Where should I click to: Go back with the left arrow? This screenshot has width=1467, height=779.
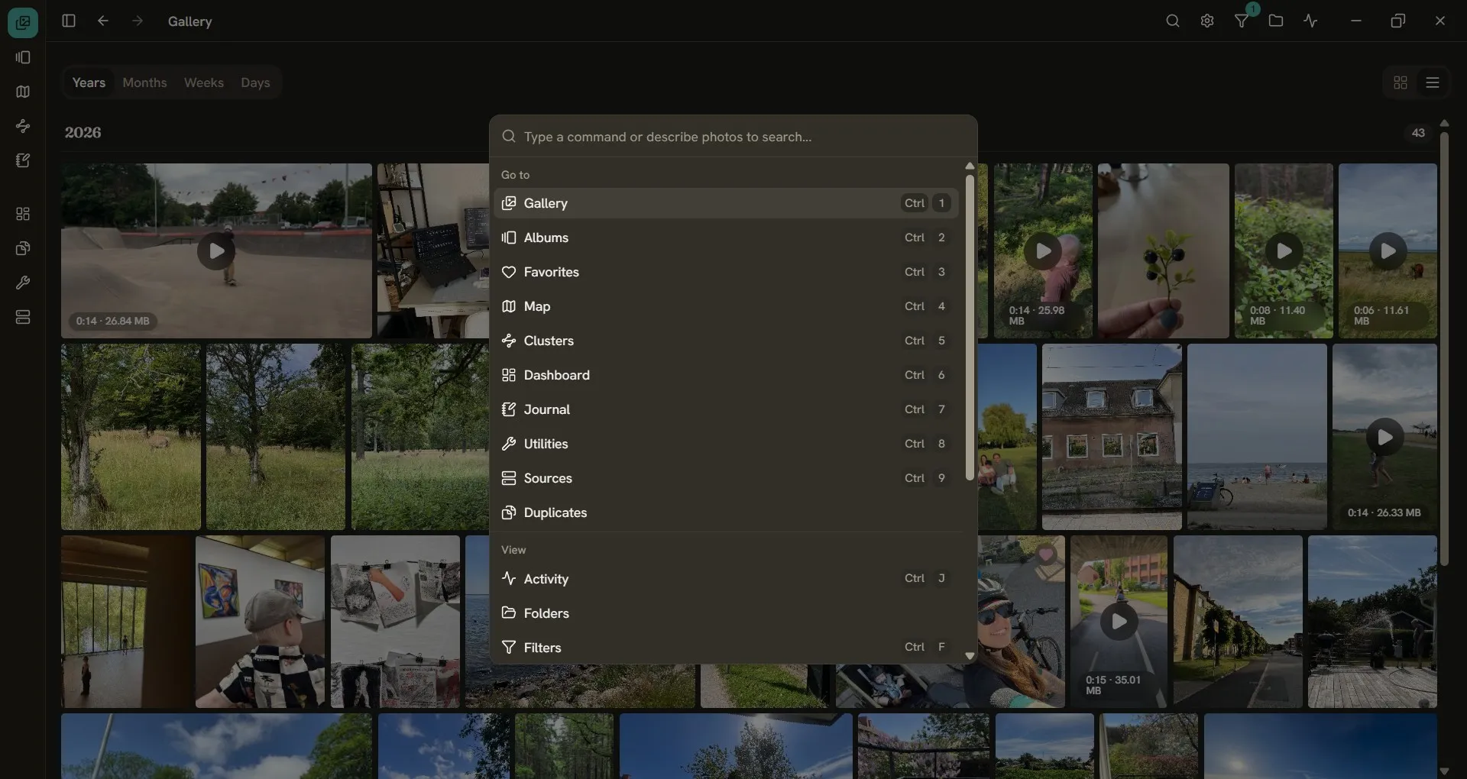coord(103,21)
